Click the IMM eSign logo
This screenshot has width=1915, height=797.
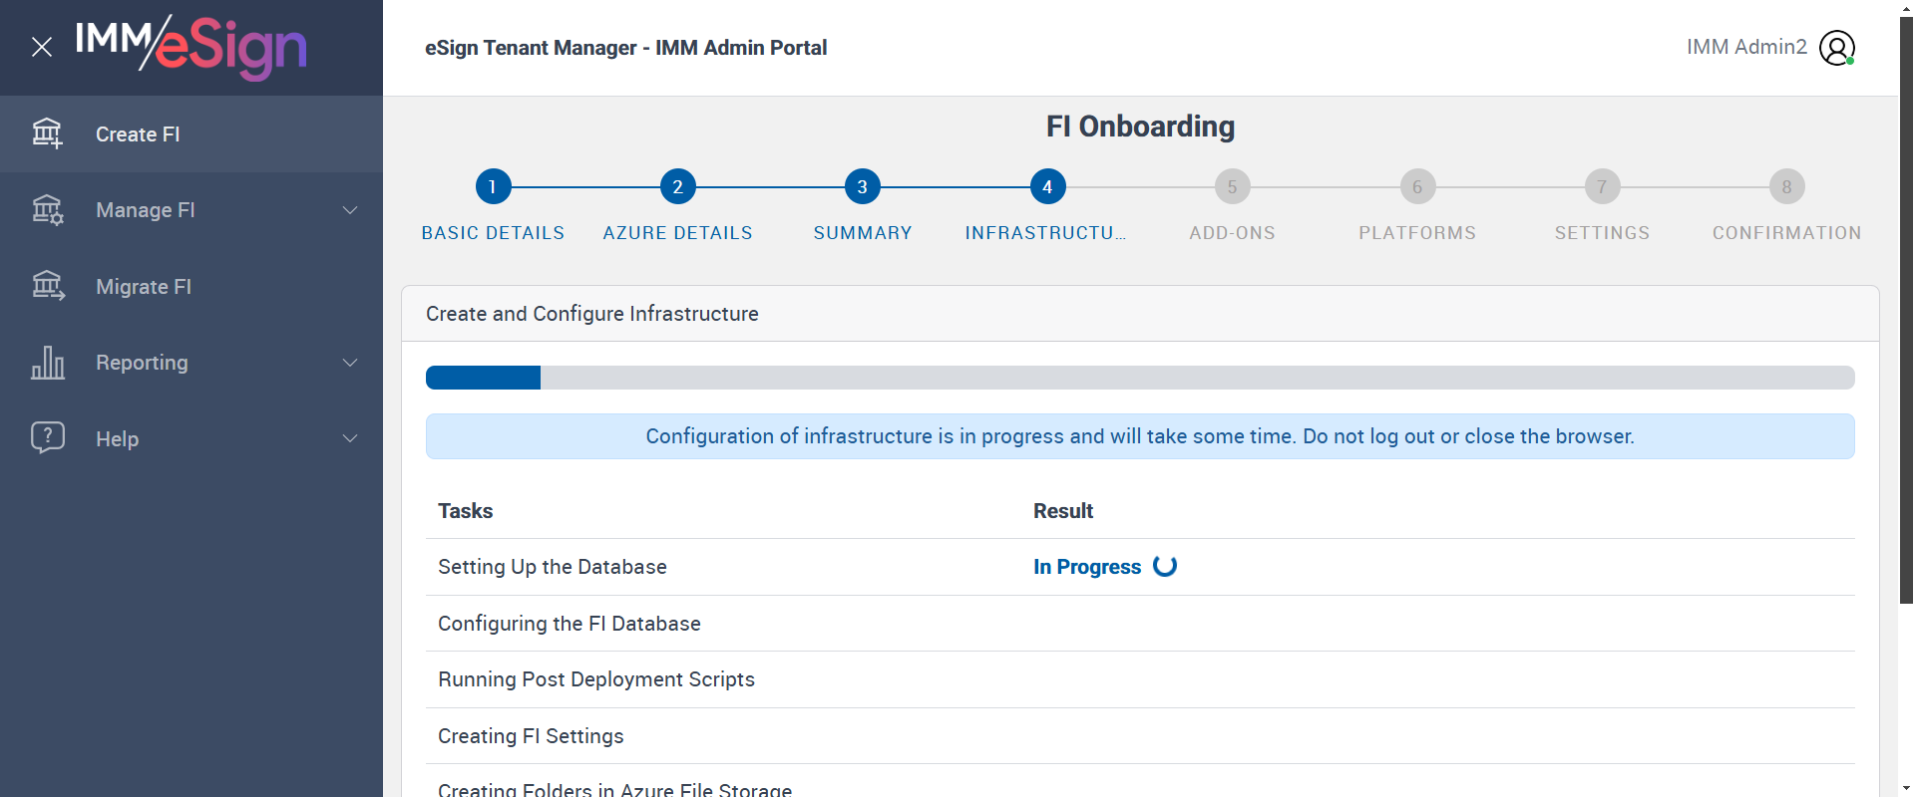pyautogui.click(x=191, y=47)
